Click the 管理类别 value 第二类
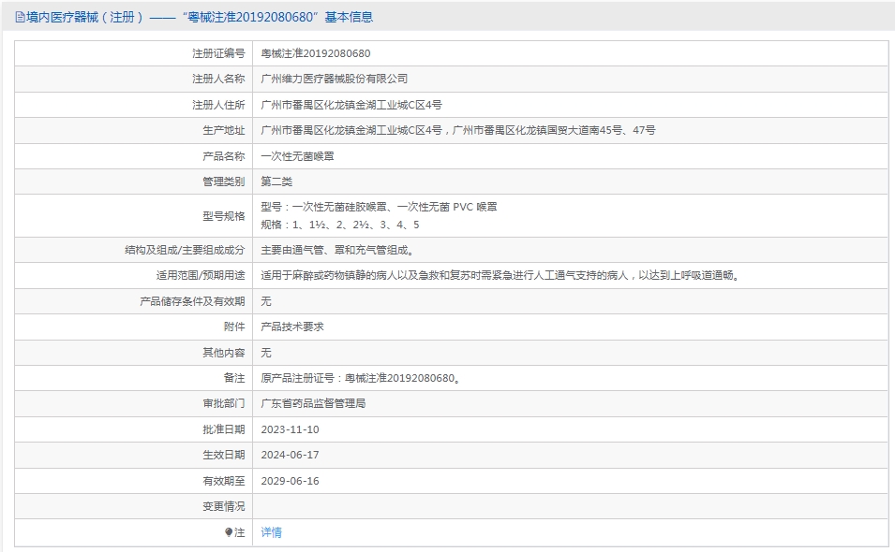The width and height of the screenshot is (895, 552). click(276, 182)
